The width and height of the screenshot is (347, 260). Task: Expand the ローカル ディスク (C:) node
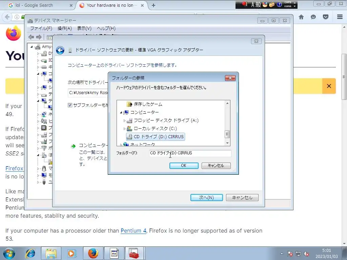coord(124,128)
